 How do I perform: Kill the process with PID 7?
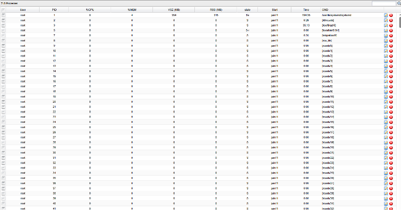pos(391,36)
